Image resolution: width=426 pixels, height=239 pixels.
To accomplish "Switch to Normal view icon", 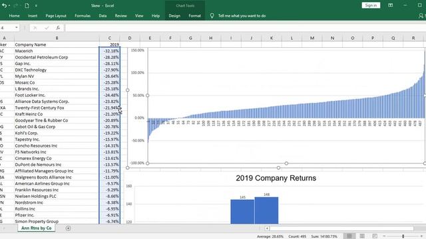I will tap(349, 236).
